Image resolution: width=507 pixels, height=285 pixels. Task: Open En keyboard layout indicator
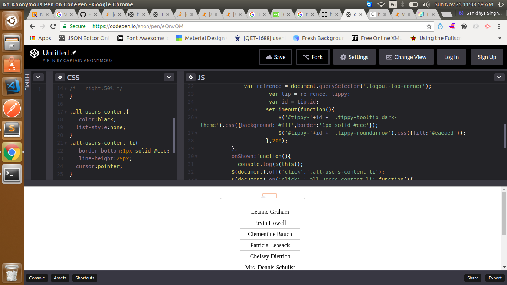[x=393, y=4]
